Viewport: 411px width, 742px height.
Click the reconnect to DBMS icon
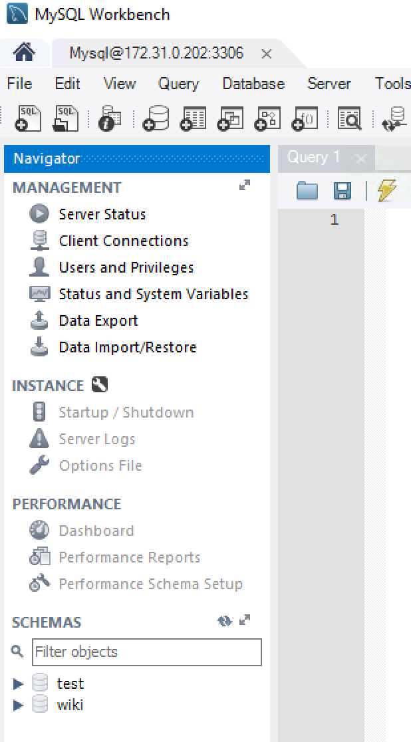(394, 118)
